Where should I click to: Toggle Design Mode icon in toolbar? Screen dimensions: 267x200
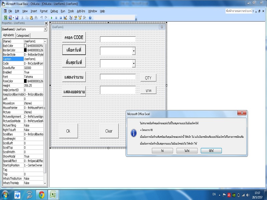pos(65,18)
